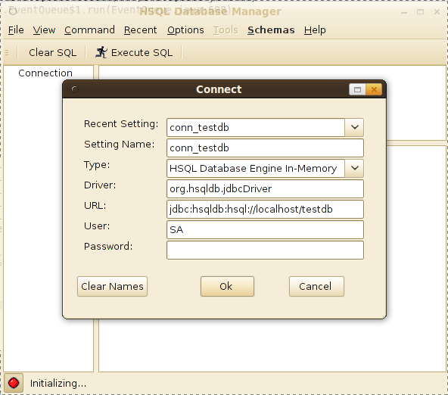Click the User: label
448x395 pixels.
point(97,226)
